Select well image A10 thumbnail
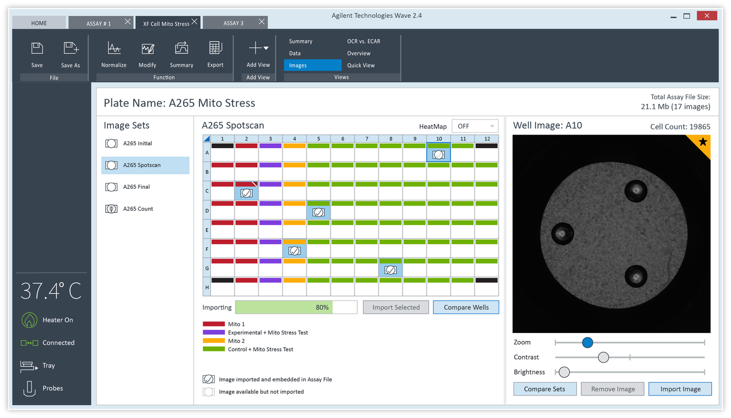Screen dimensions: 731x418 pyautogui.click(x=438, y=153)
